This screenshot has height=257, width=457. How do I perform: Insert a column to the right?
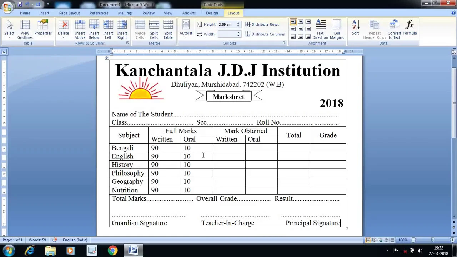click(x=122, y=29)
